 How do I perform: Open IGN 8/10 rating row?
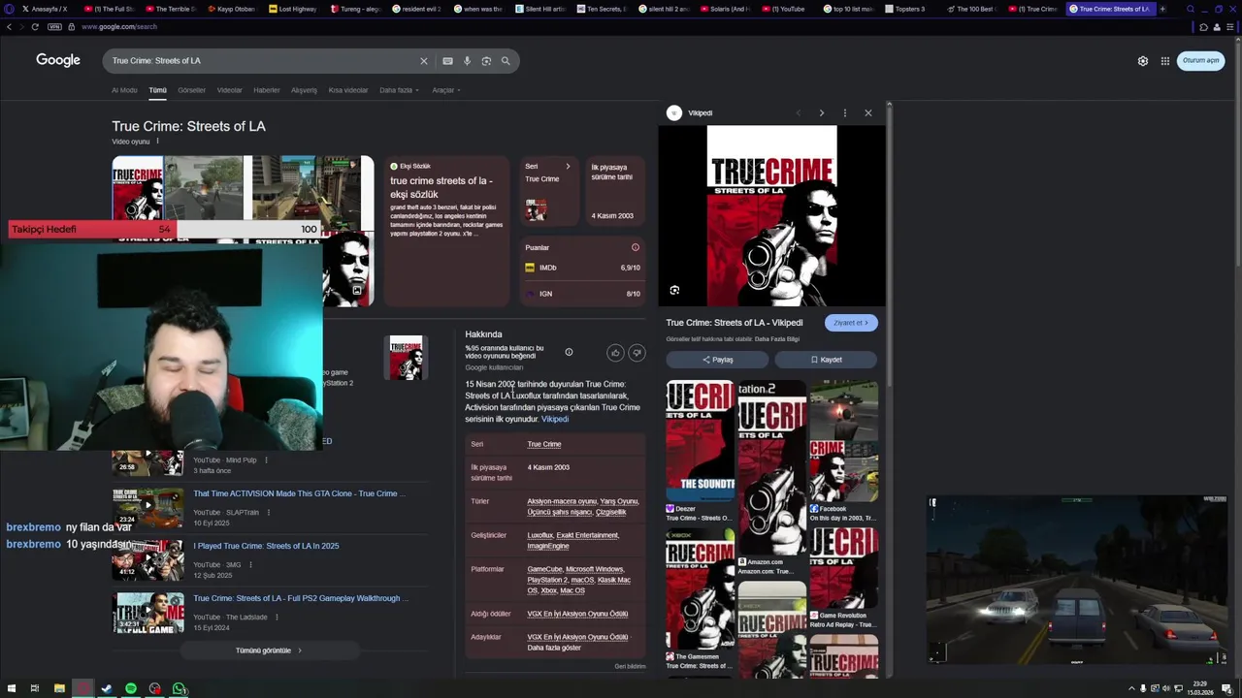click(x=583, y=294)
